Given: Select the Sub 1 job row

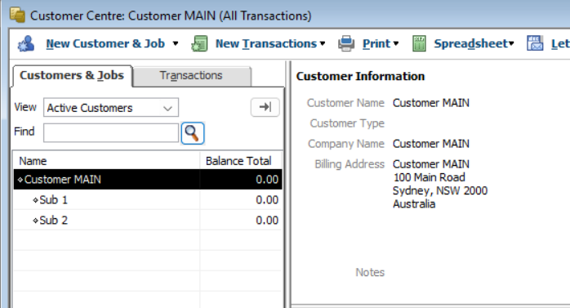Looking at the screenshot, I should click(148, 199).
